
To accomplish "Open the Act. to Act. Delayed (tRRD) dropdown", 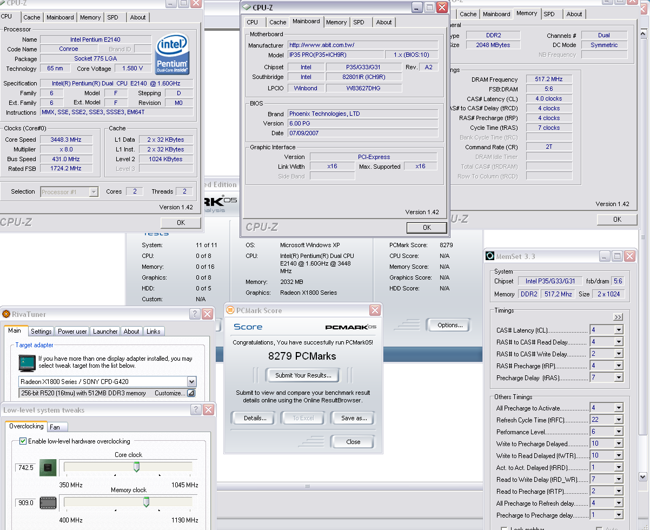I will pyautogui.click(x=619, y=467).
